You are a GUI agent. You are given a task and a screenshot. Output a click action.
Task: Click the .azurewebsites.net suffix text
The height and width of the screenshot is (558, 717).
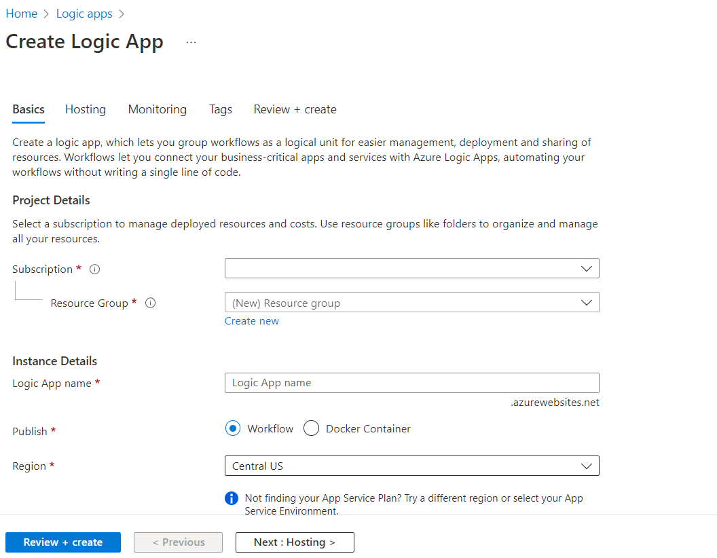pos(555,402)
